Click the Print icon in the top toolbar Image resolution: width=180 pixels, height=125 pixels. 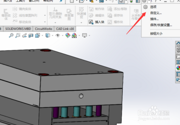tap(101, 1)
